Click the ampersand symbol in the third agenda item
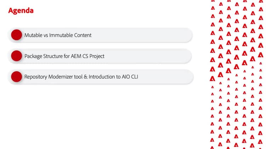The width and height of the screenshot is (266, 149). [86, 77]
